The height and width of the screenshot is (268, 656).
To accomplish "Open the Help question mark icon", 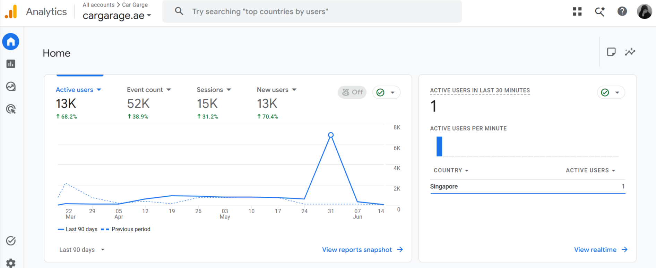I will [622, 11].
